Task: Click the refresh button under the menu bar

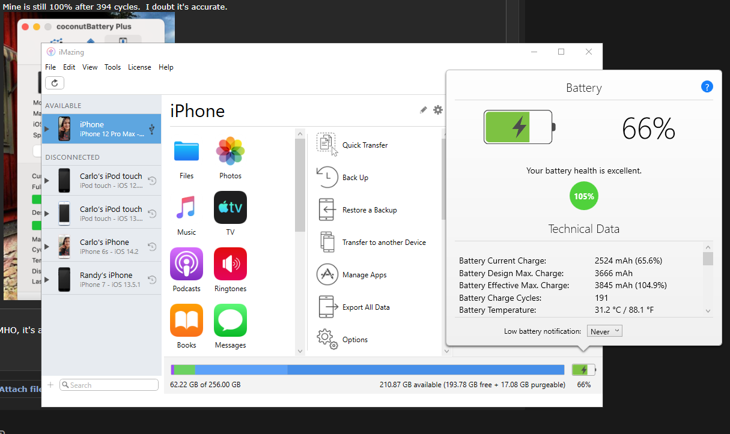Action: click(55, 83)
